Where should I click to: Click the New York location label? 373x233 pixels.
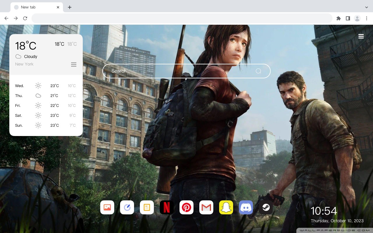24,64
